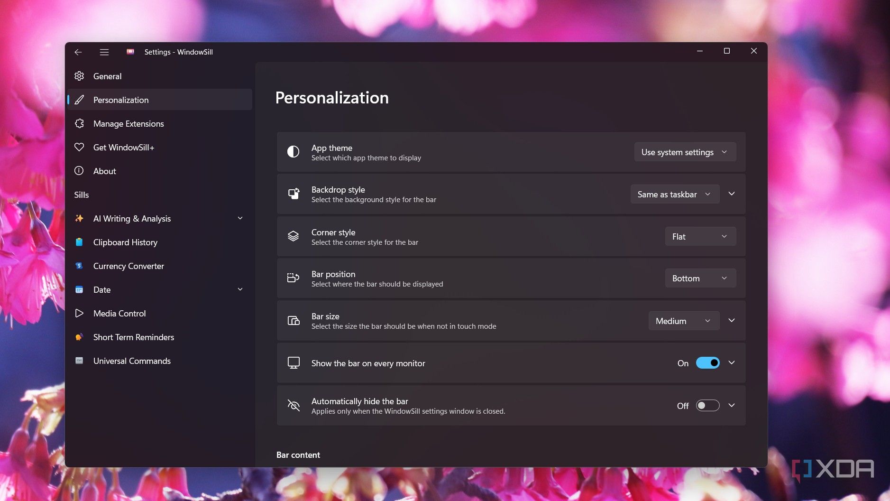Open the Corner style Flat dropdown
Screen dimensions: 890x501
point(700,236)
